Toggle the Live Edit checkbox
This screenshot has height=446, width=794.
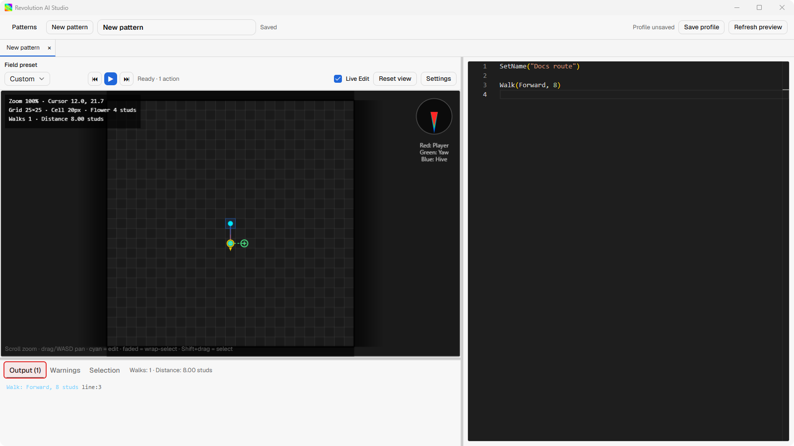point(338,79)
